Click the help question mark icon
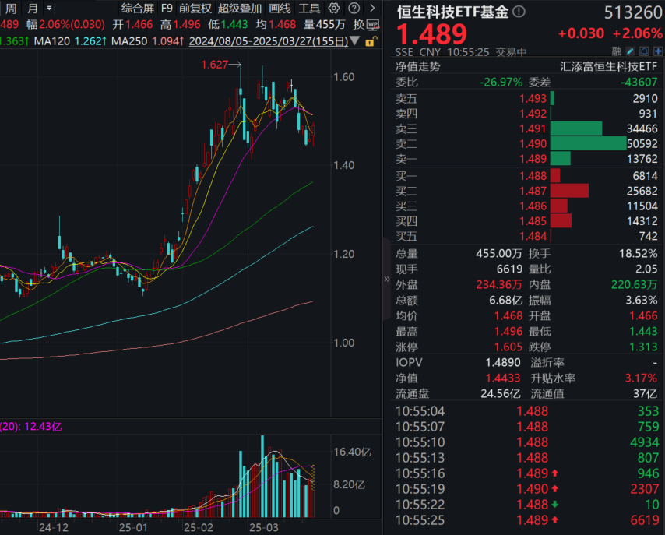665x535 pixels. pyautogui.click(x=354, y=9)
